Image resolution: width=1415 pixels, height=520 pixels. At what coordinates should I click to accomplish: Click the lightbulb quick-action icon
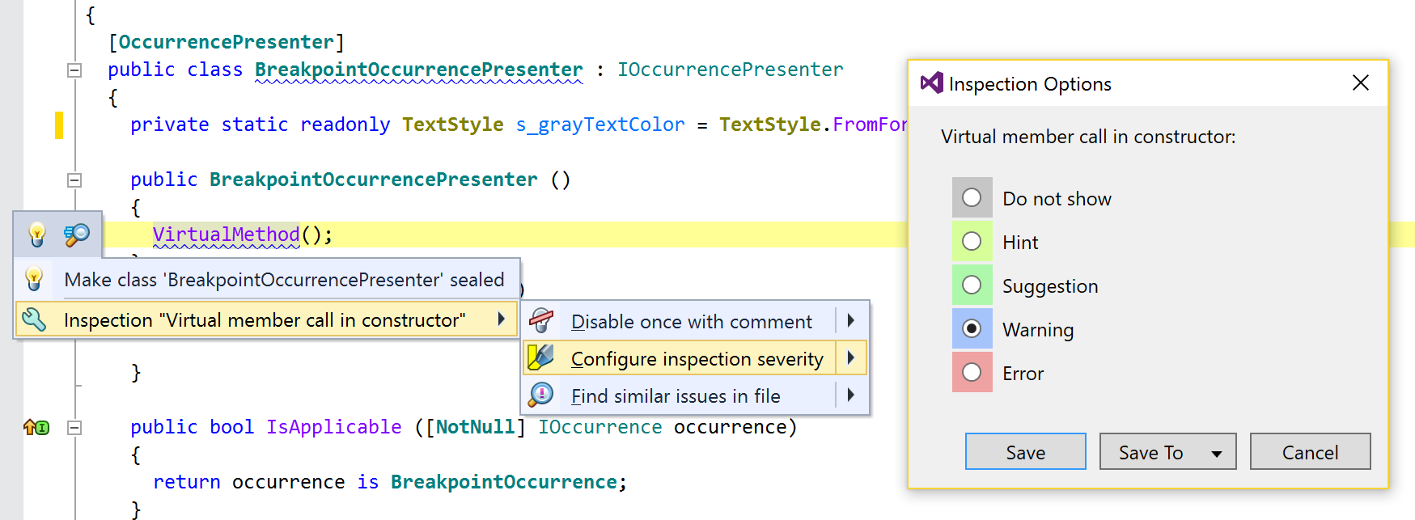(x=37, y=235)
